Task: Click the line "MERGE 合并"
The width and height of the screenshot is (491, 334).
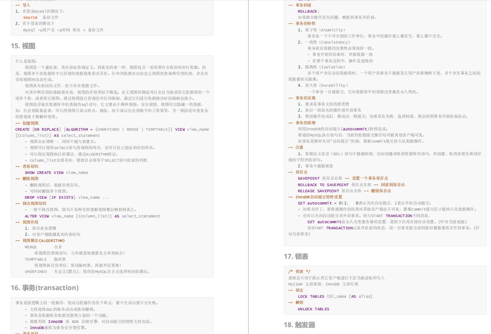Action: (43, 247)
